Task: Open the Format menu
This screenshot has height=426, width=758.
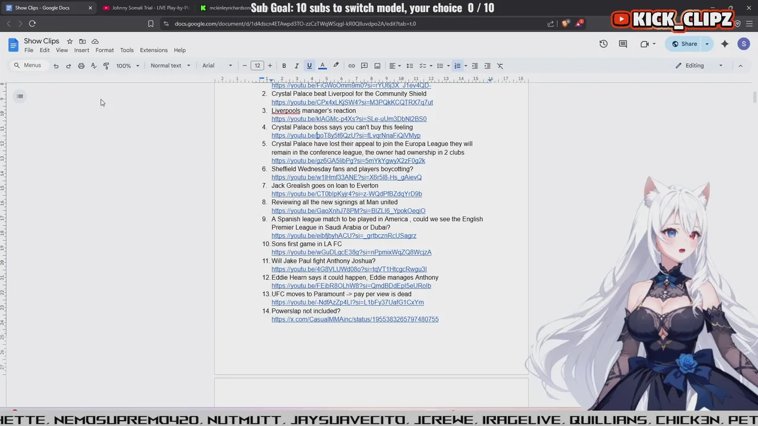Action: click(104, 50)
